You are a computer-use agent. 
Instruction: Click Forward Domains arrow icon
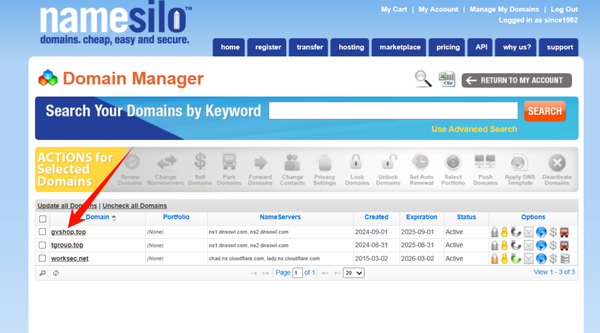(x=261, y=163)
